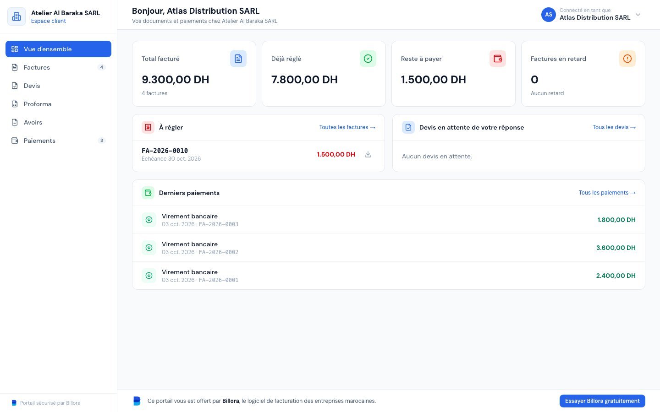The width and height of the screenshot is (660, 412).
Task: Click invoice number FA-2026-0010
Action: click(165, 151)
